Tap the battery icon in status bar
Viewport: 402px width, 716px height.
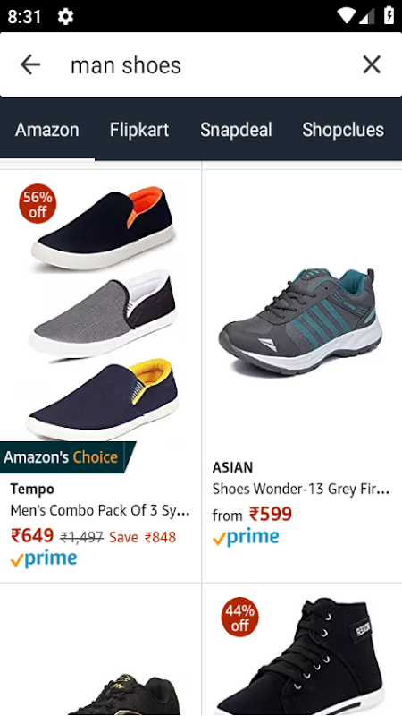coord(389,15)
